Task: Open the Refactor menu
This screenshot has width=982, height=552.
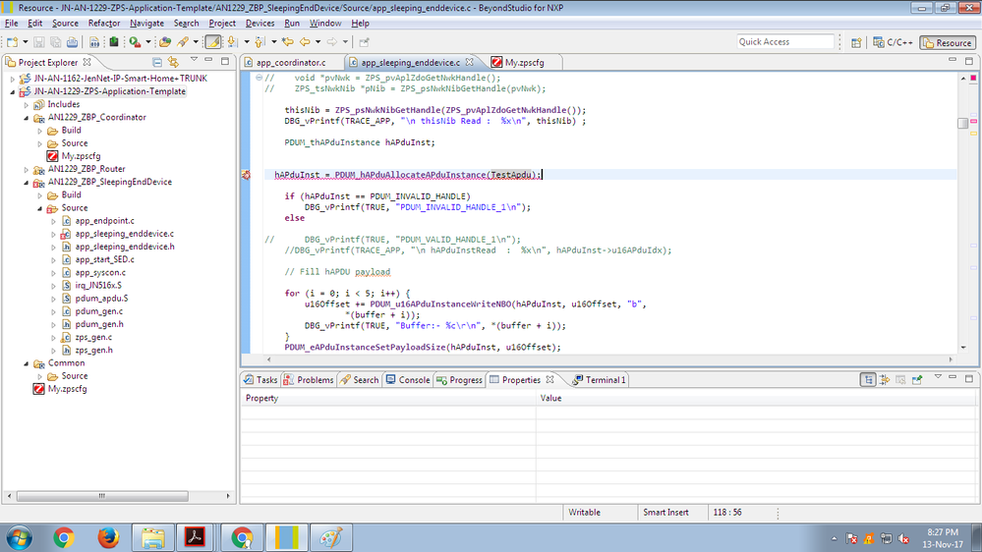Action: (x=104, y=24)
